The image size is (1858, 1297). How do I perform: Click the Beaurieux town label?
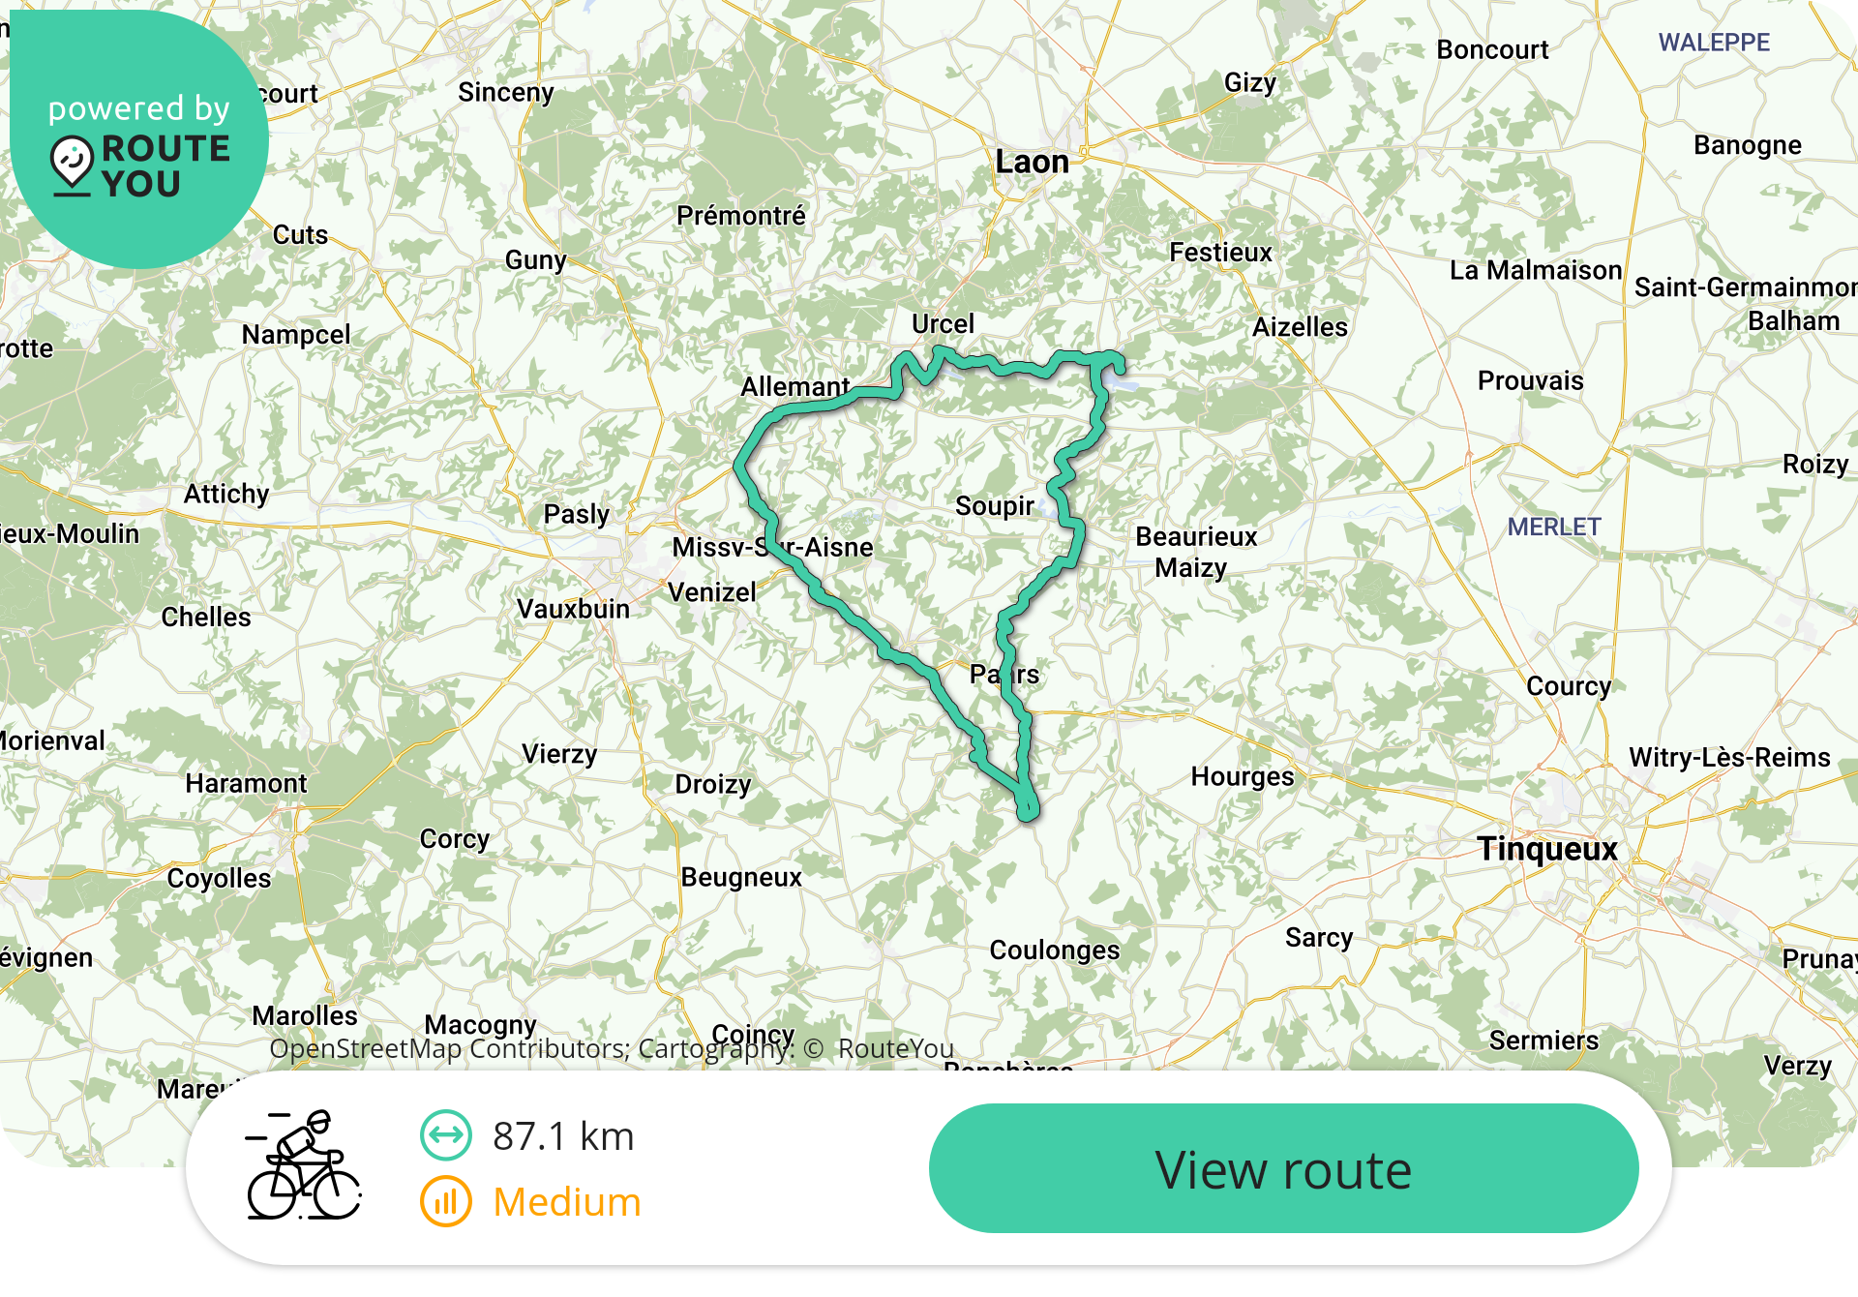point(1196,537)
